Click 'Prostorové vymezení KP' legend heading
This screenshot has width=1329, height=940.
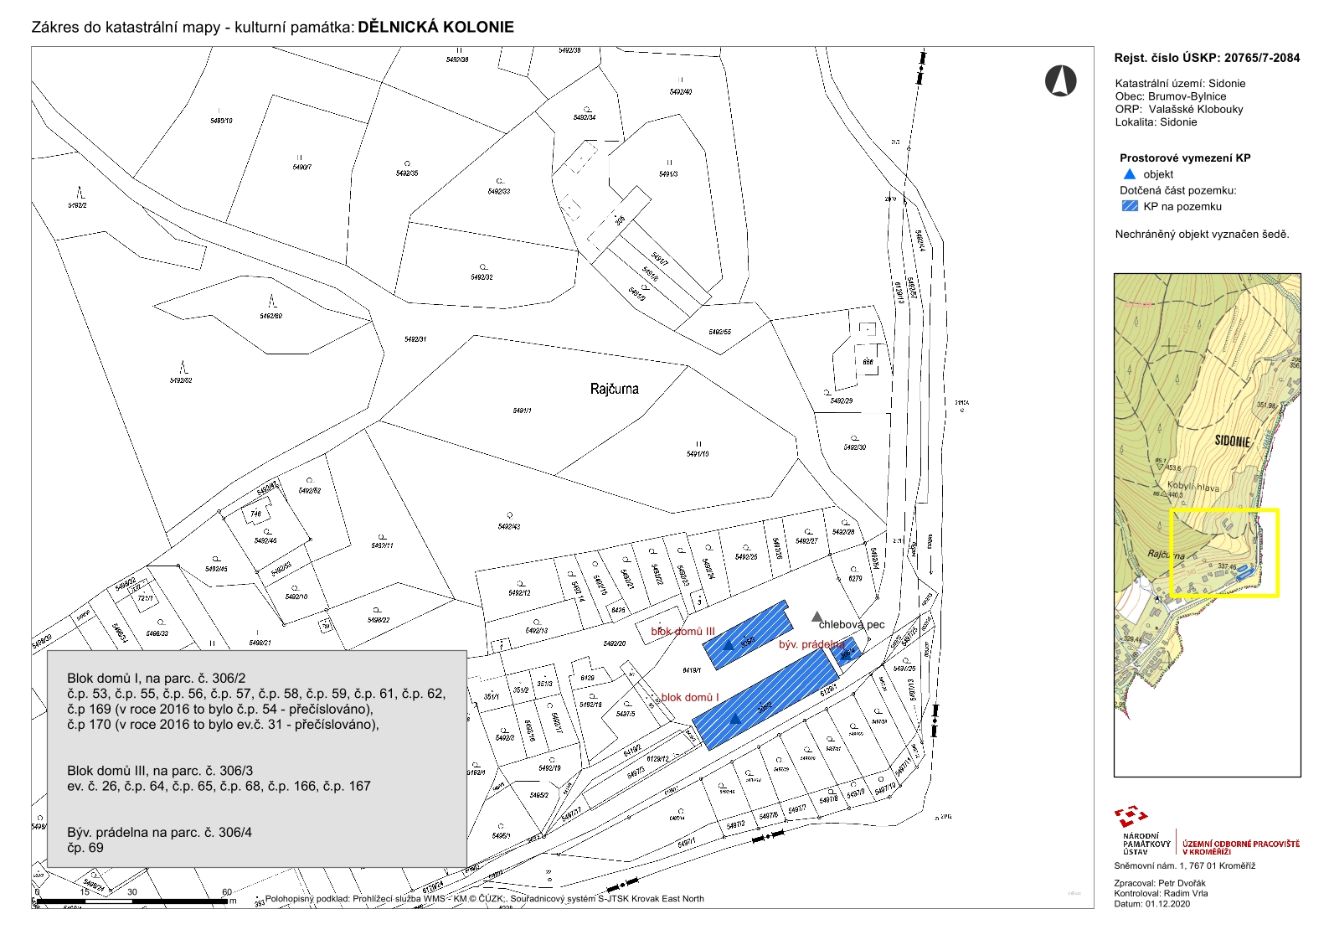coord(1185,158)
